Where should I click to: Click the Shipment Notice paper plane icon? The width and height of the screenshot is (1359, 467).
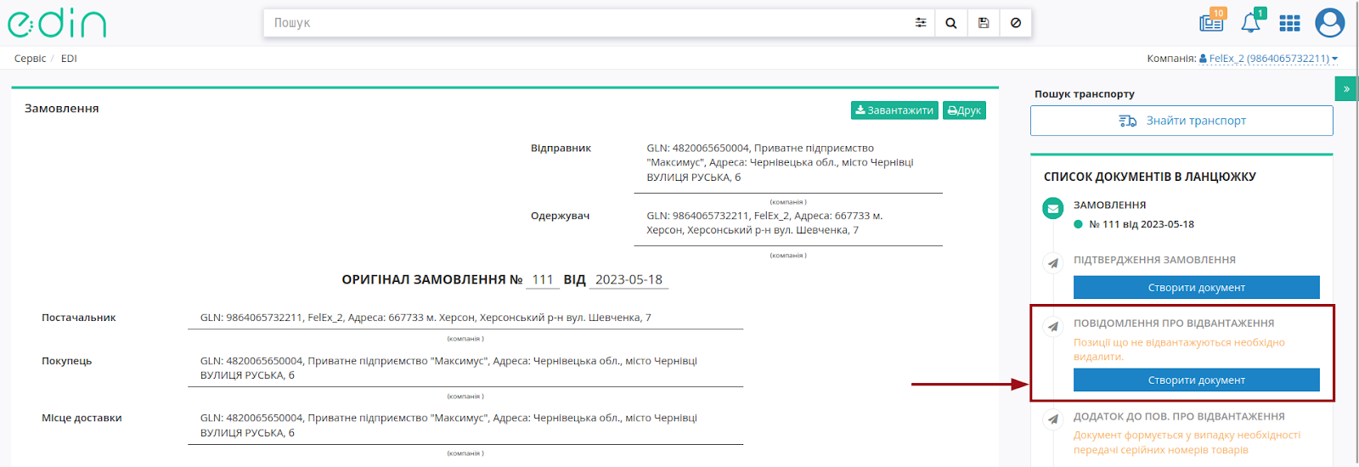click(1053, 326)
